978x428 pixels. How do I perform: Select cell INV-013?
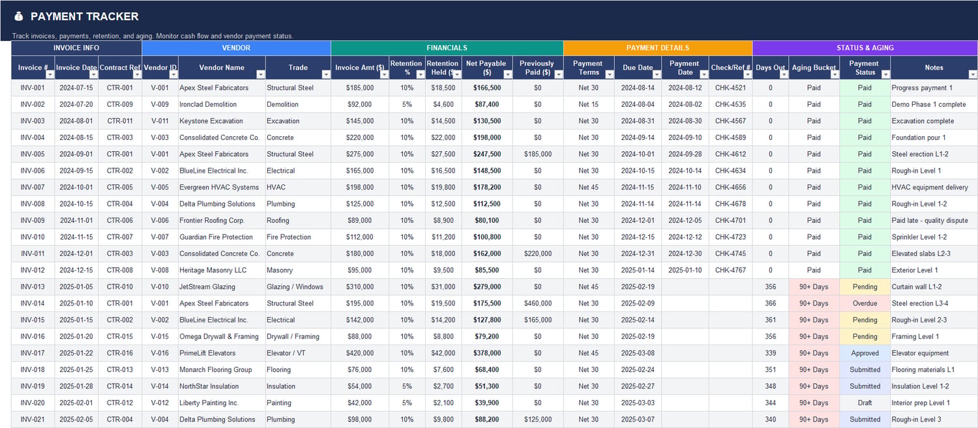(x=33, y=287)
